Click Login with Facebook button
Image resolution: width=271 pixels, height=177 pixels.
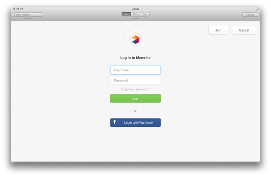click(135, 123)
